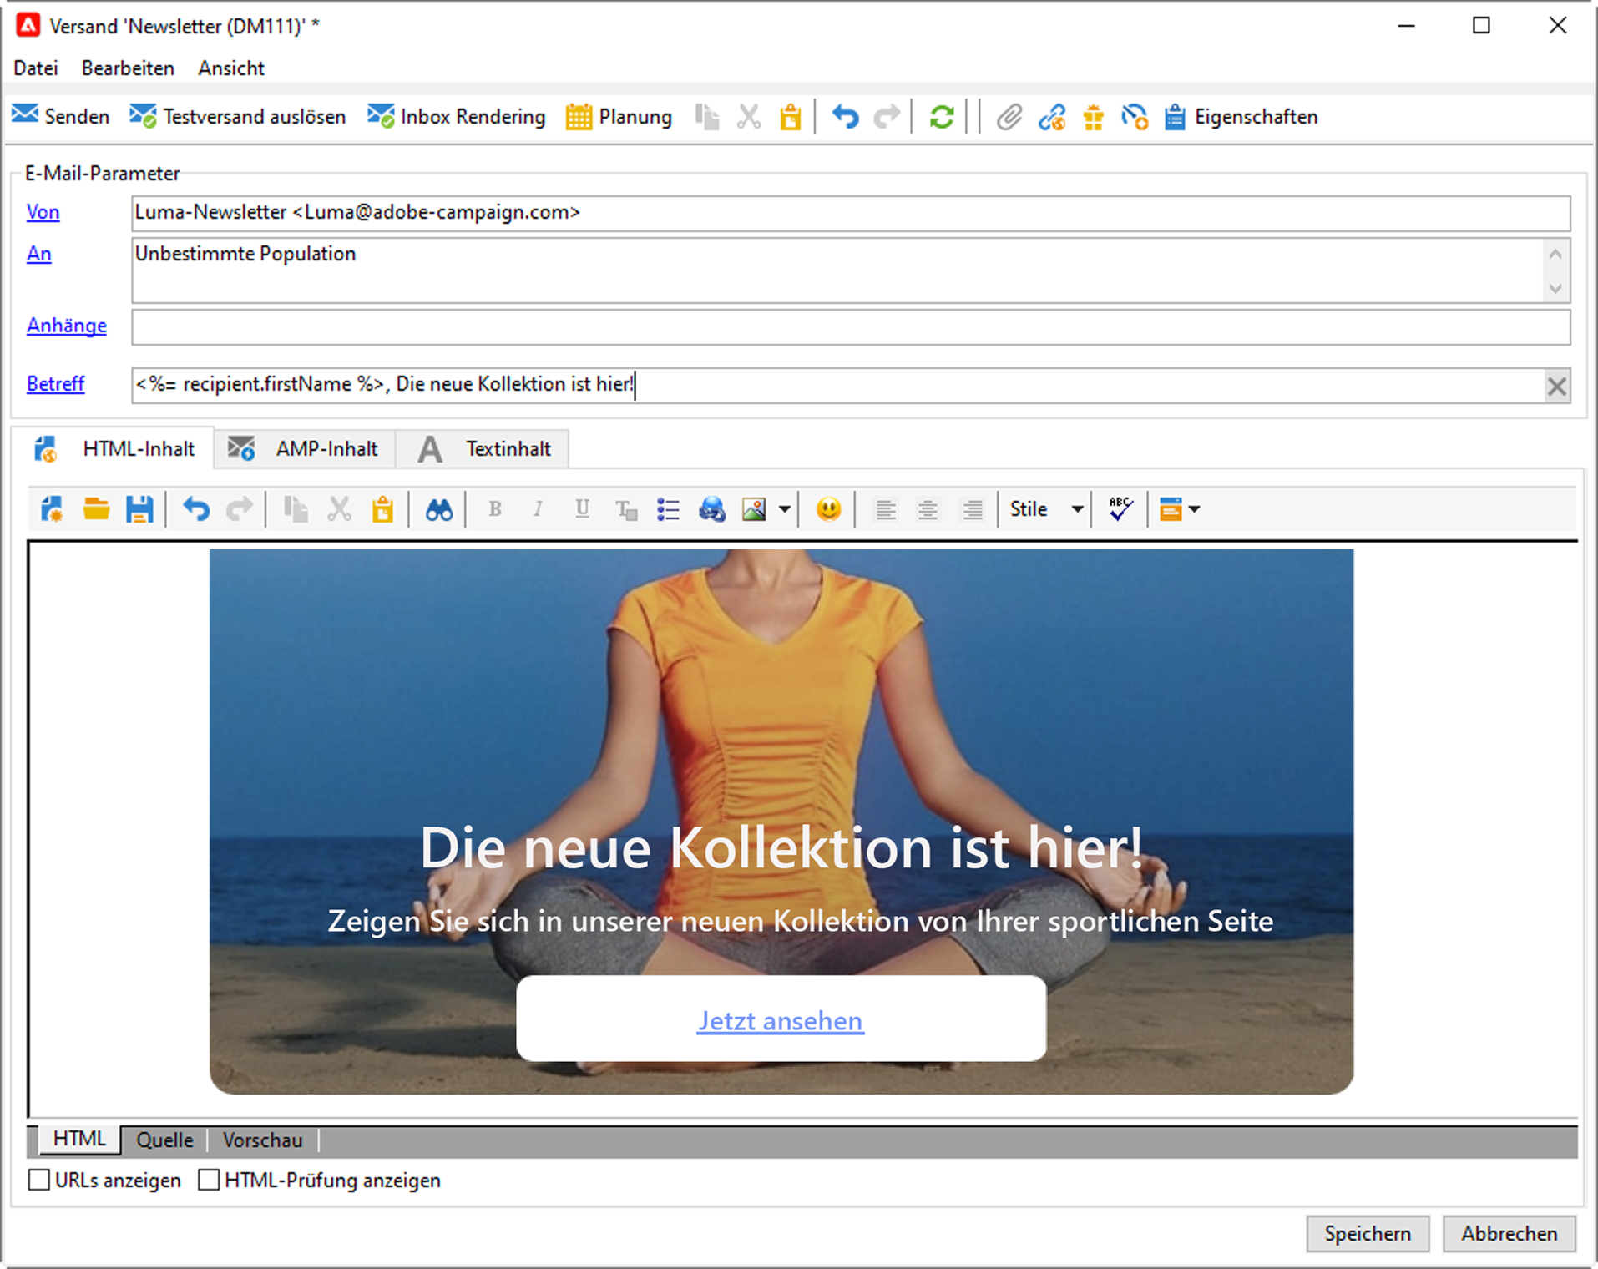
Task: Switch to AMP-Inhalt tab
Action: (304, 449)
